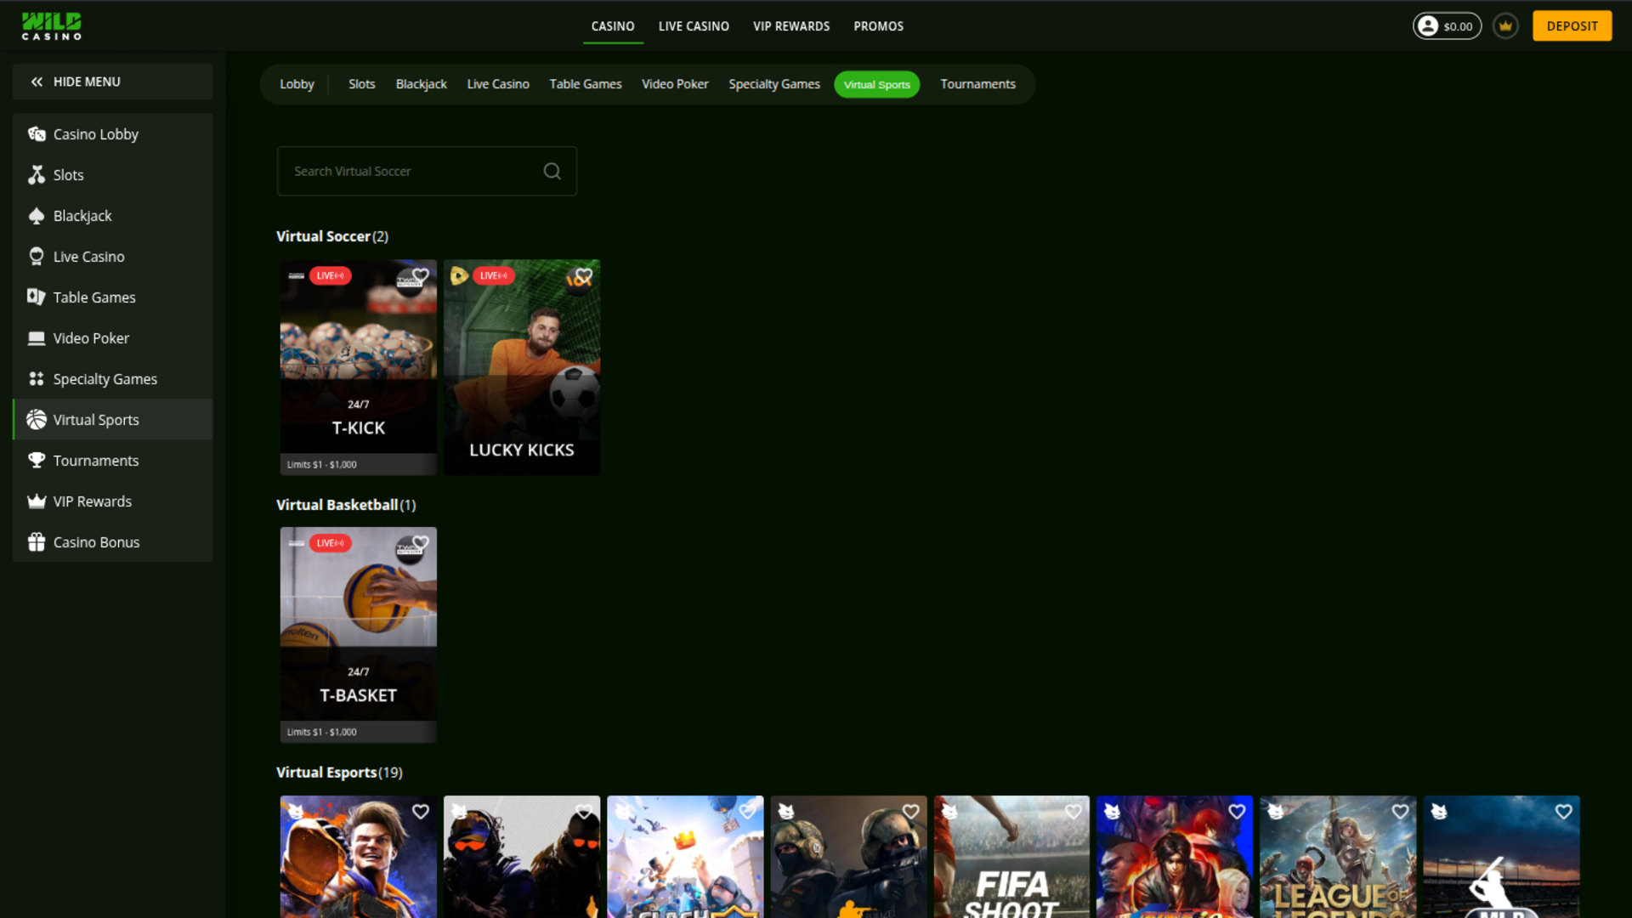Click the Specialty Games dice-dots icon
This screenshot has height=918, width=1632.
point(36,378)
